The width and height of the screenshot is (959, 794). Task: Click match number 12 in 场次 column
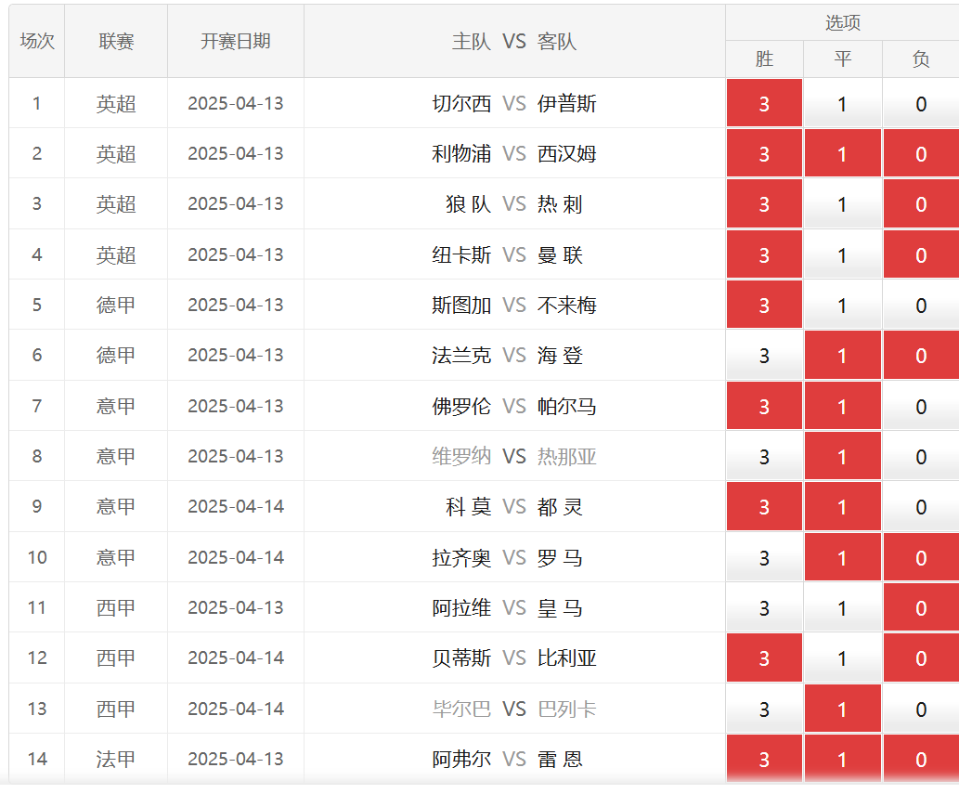tap(37, 657)
